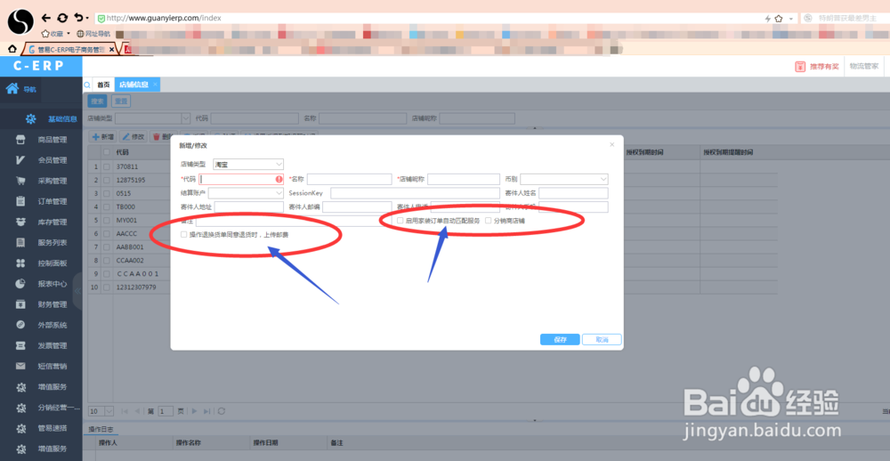Close the 新增/修改 dialog with X

pos(612,145)
